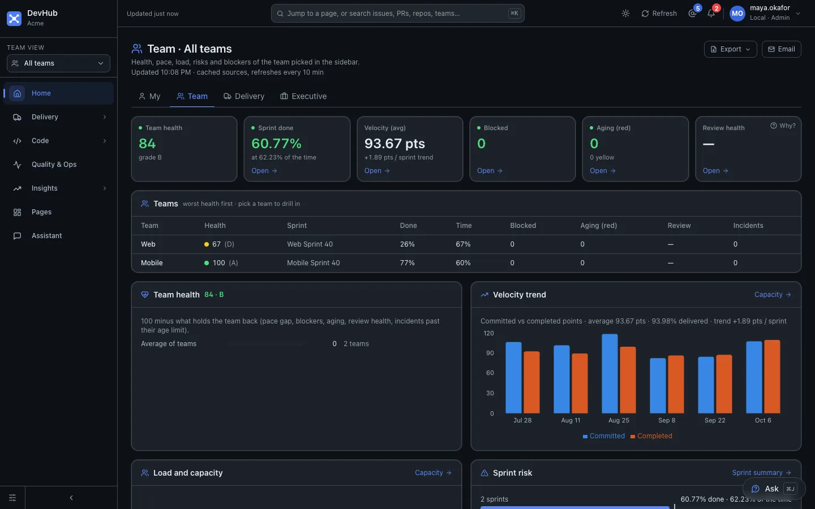Switch to the Delivery tab
The image size is (815, 509).
pos(244,96)
